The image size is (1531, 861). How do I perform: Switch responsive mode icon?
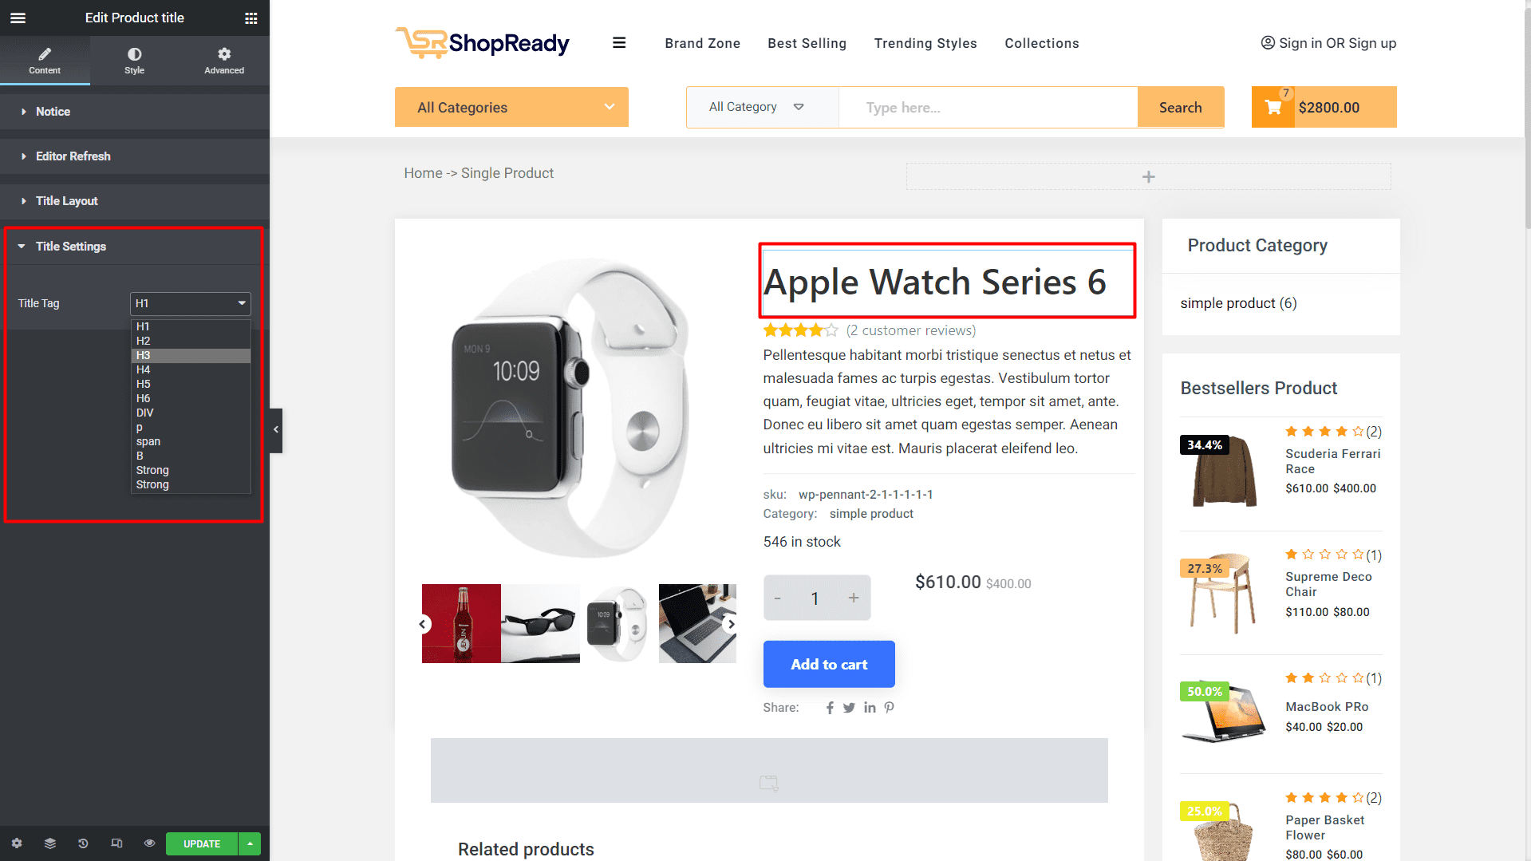click(116, 843)
